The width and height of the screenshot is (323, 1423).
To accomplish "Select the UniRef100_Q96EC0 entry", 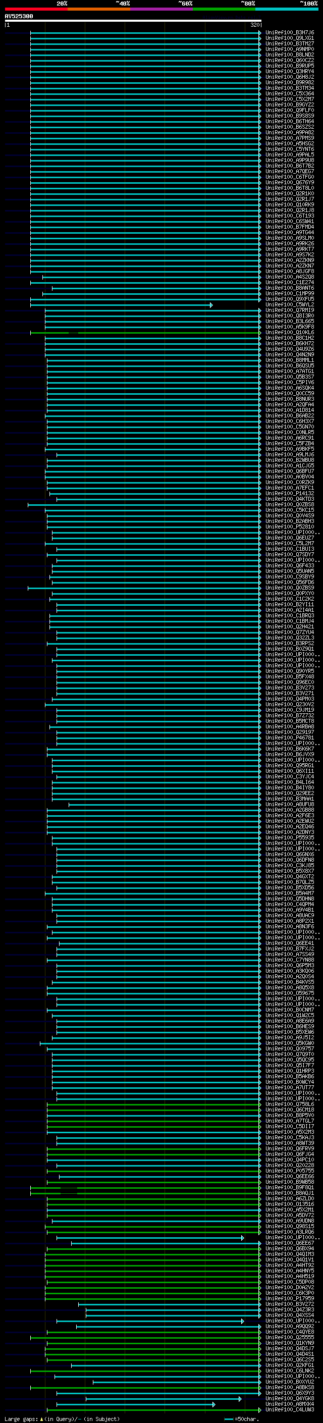I will coord(290,683).
